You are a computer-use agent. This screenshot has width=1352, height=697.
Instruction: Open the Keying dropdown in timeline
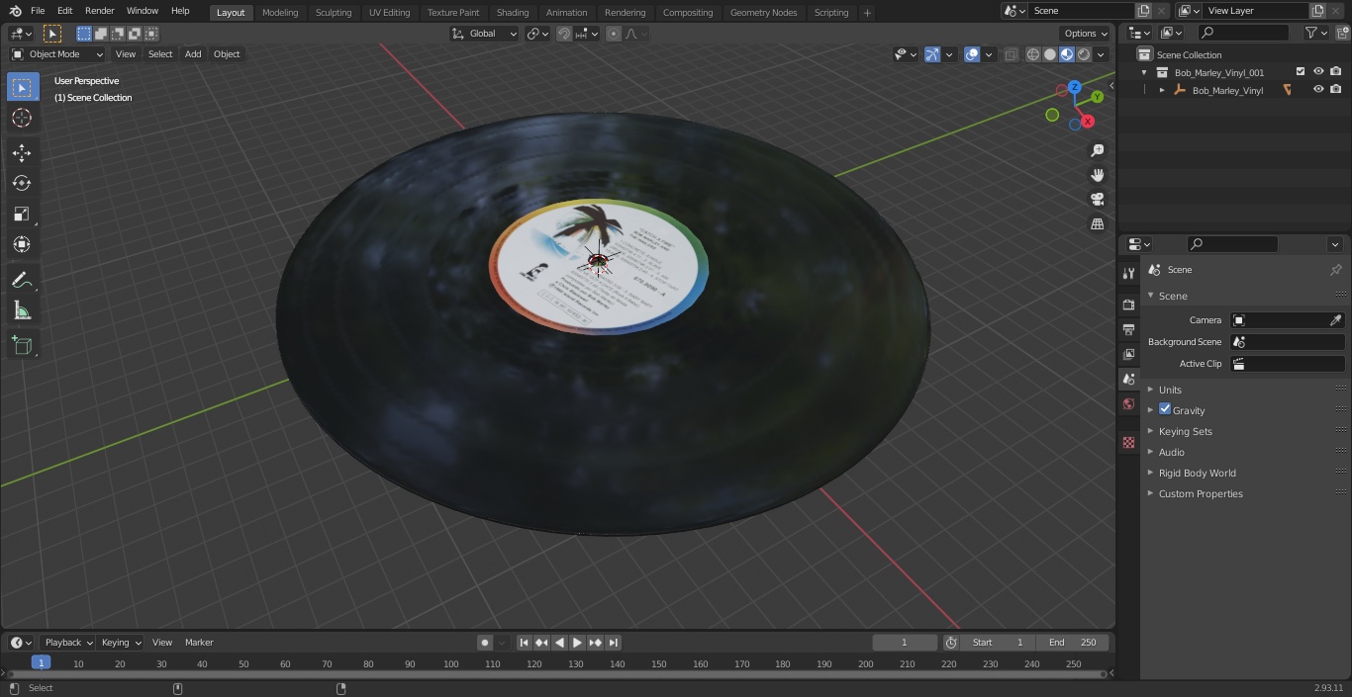tap(121, 643)
